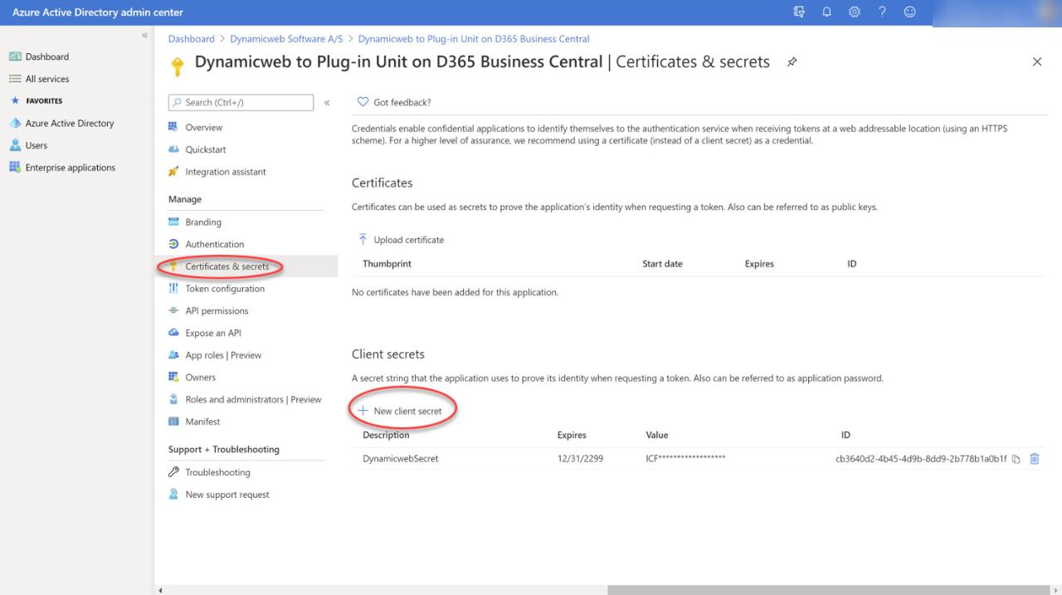Click the Search (Ctrl+/) input field
The width and height of the screenshot is (1062, 595).
[x=241, y=103]
